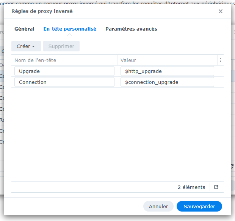
Task: Switch to the Général tab
Action: tap(24, 29)
